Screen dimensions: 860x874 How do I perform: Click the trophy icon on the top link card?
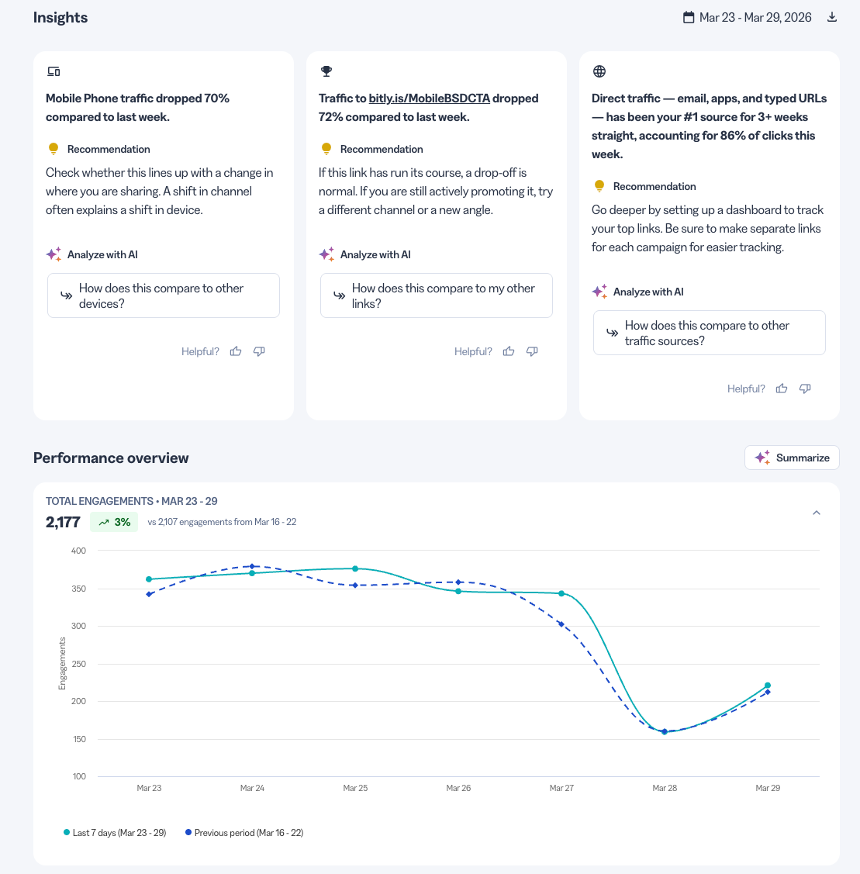pos(326,71)
